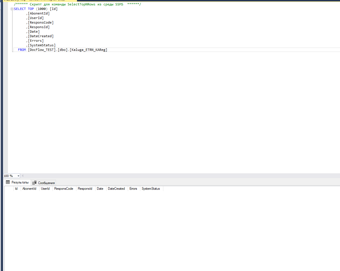The width and height of the screenshot is (340, 271).
Task: Click the horizontal scrollbar left arrow
Action: [22, 176]
